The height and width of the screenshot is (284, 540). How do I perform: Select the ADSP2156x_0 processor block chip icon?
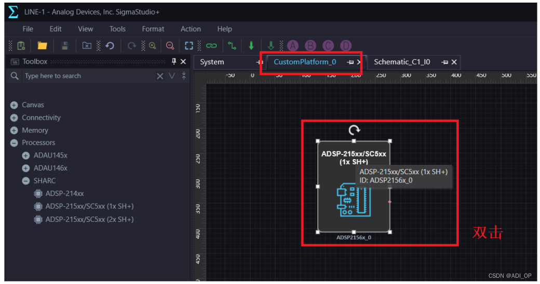click(354, 200)
